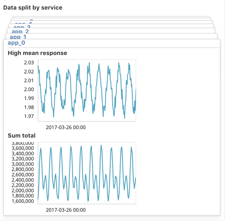This screenshot has width=225, height=221.
Task: Click the 1,600,000 axis value
Action: pos(23,201)
